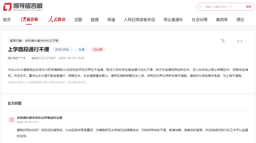Click the magnifier search icon
256x143 pixels.
click(x=200, y=7)
